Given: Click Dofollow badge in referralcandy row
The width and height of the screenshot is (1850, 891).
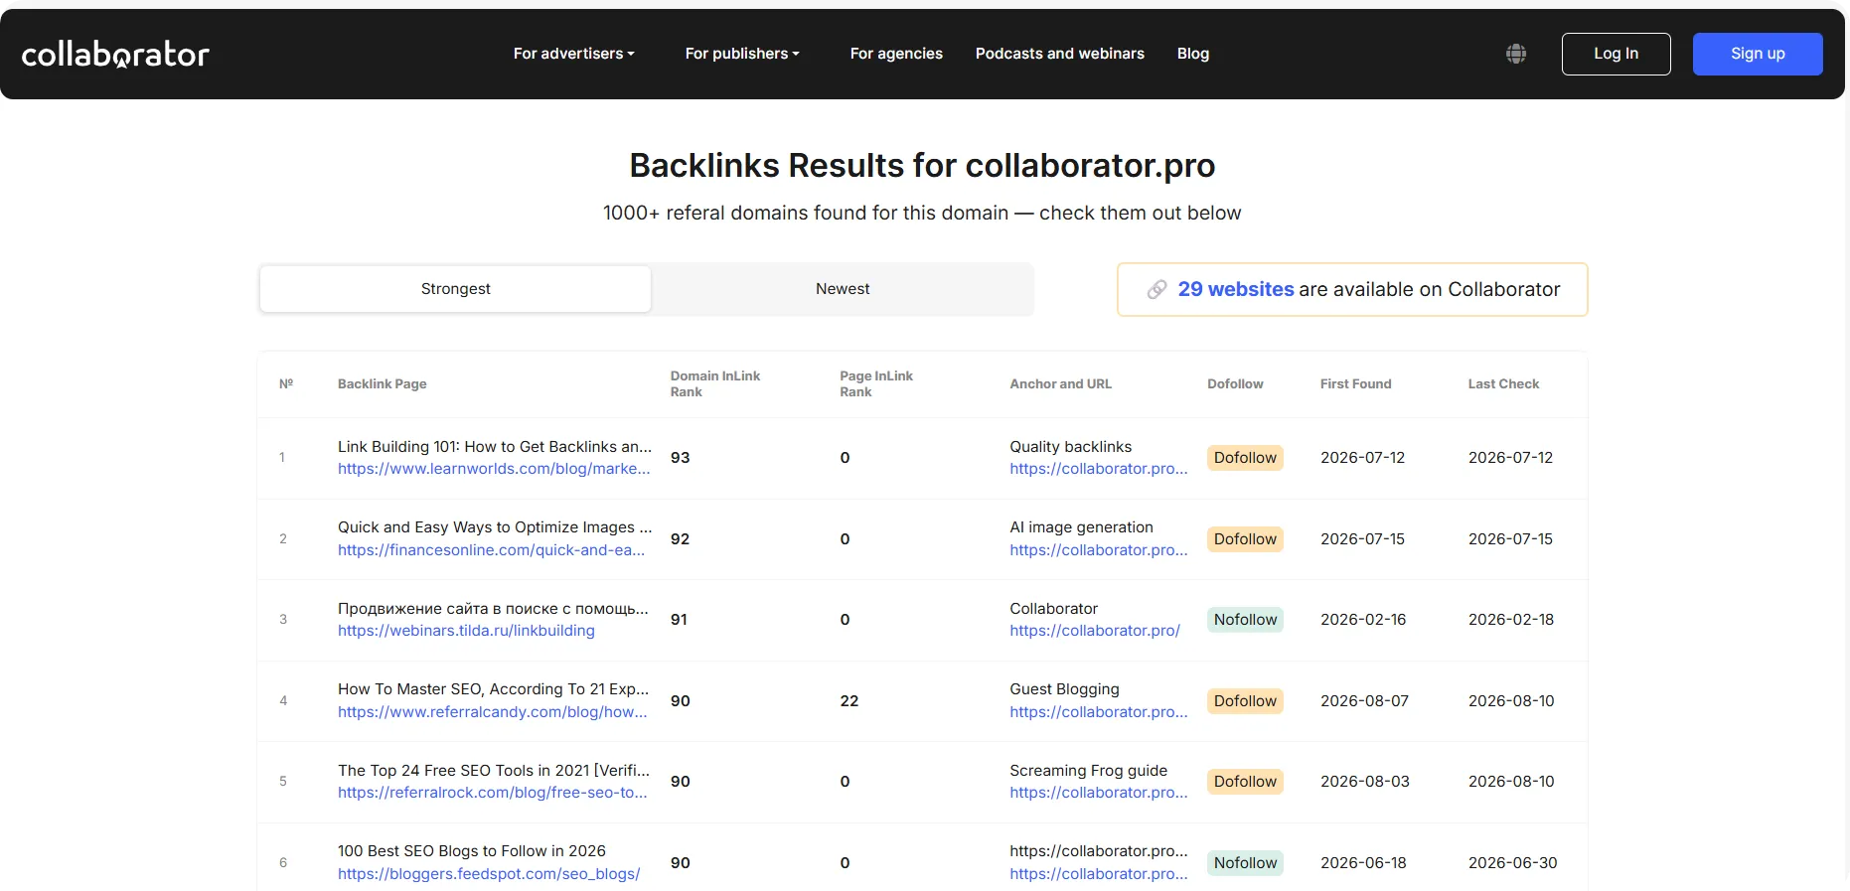Looking at the screenshot, I should (x=1245, y=701).
